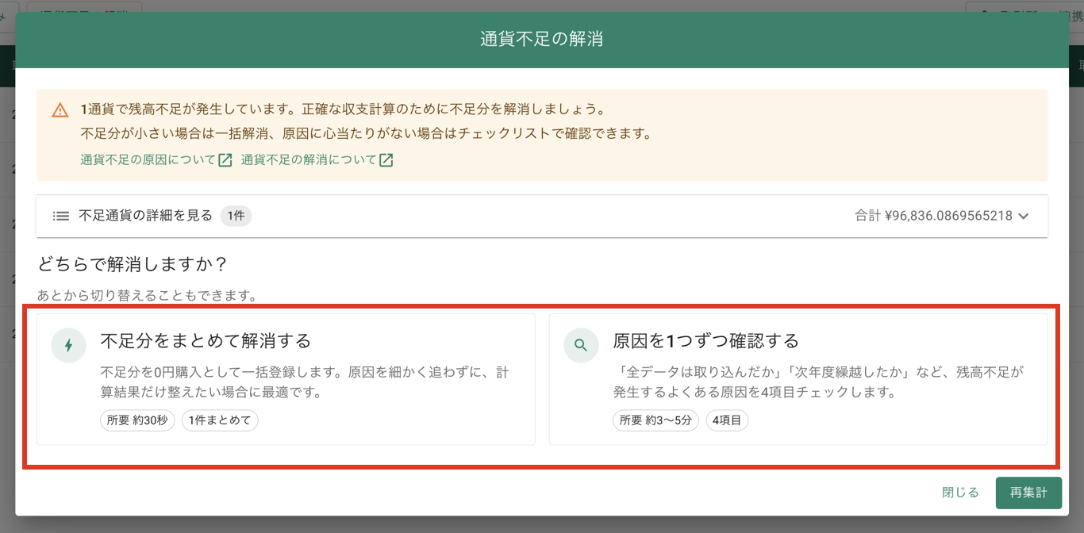
Task: Click the description mentioning 次年度繰越したか
Action: click(819, 382)
